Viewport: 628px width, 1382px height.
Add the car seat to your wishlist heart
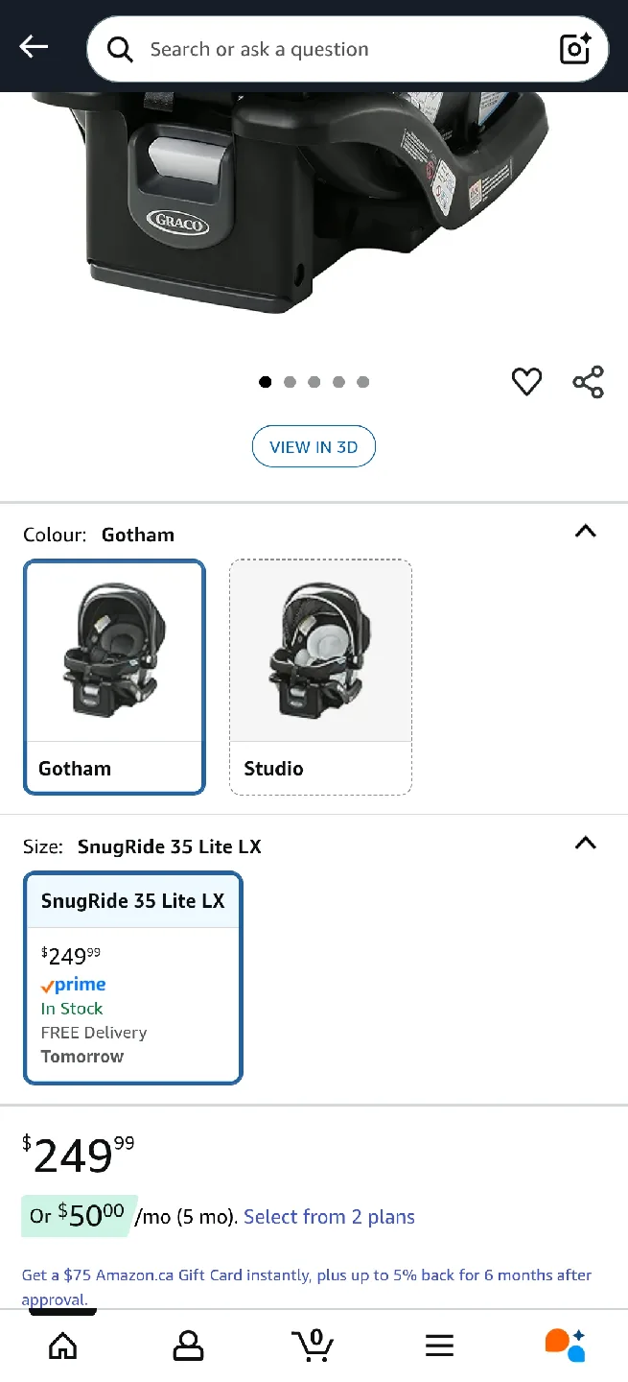point(526,381)
